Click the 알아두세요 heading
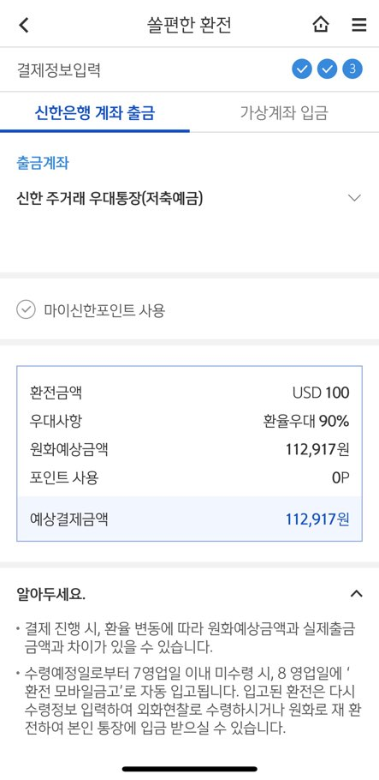 tap(50, 595)
